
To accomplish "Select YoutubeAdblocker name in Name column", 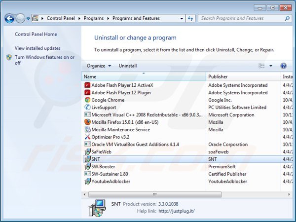I will pos(111,181).
